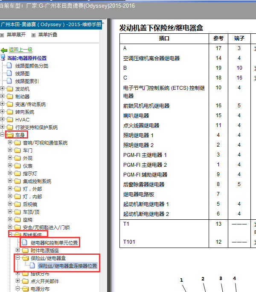Expand the 后视镜 tree node
The width and height of the screenshot is (256, 292).
[x=10, y=204]
